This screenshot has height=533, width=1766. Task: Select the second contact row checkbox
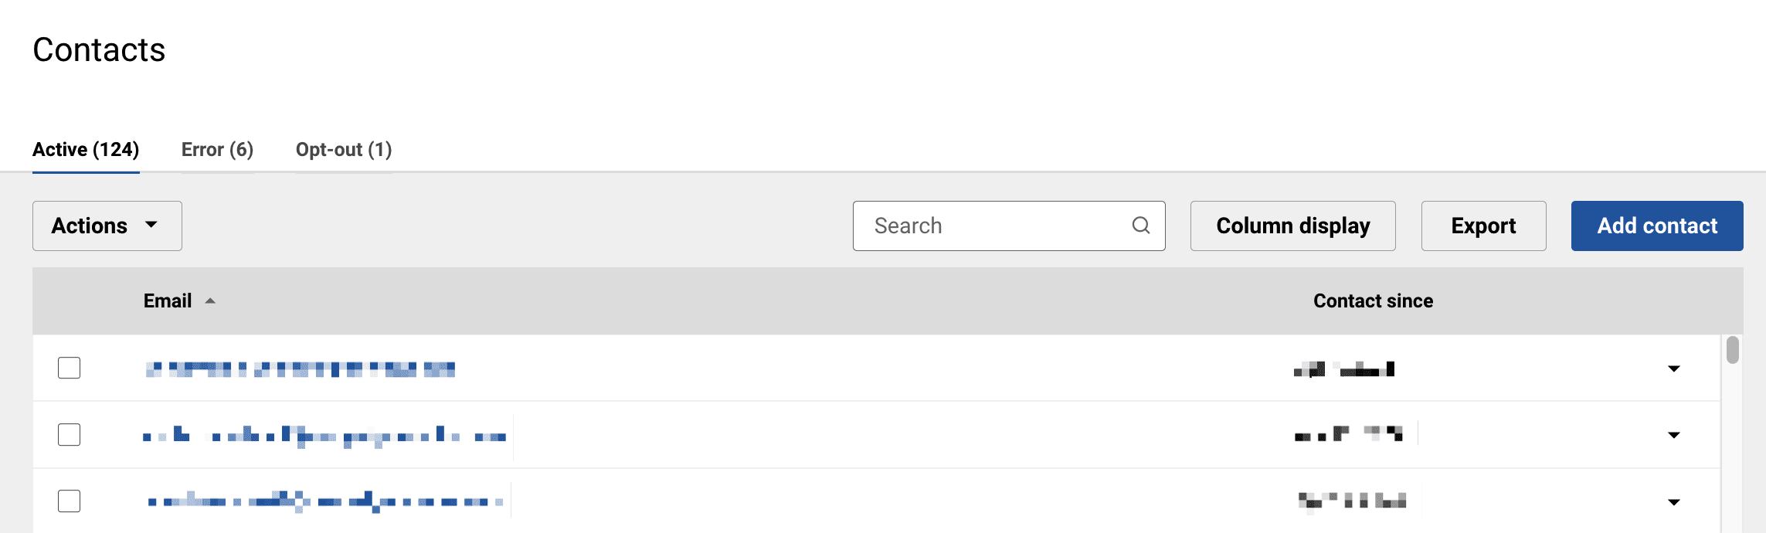point(70,435)
